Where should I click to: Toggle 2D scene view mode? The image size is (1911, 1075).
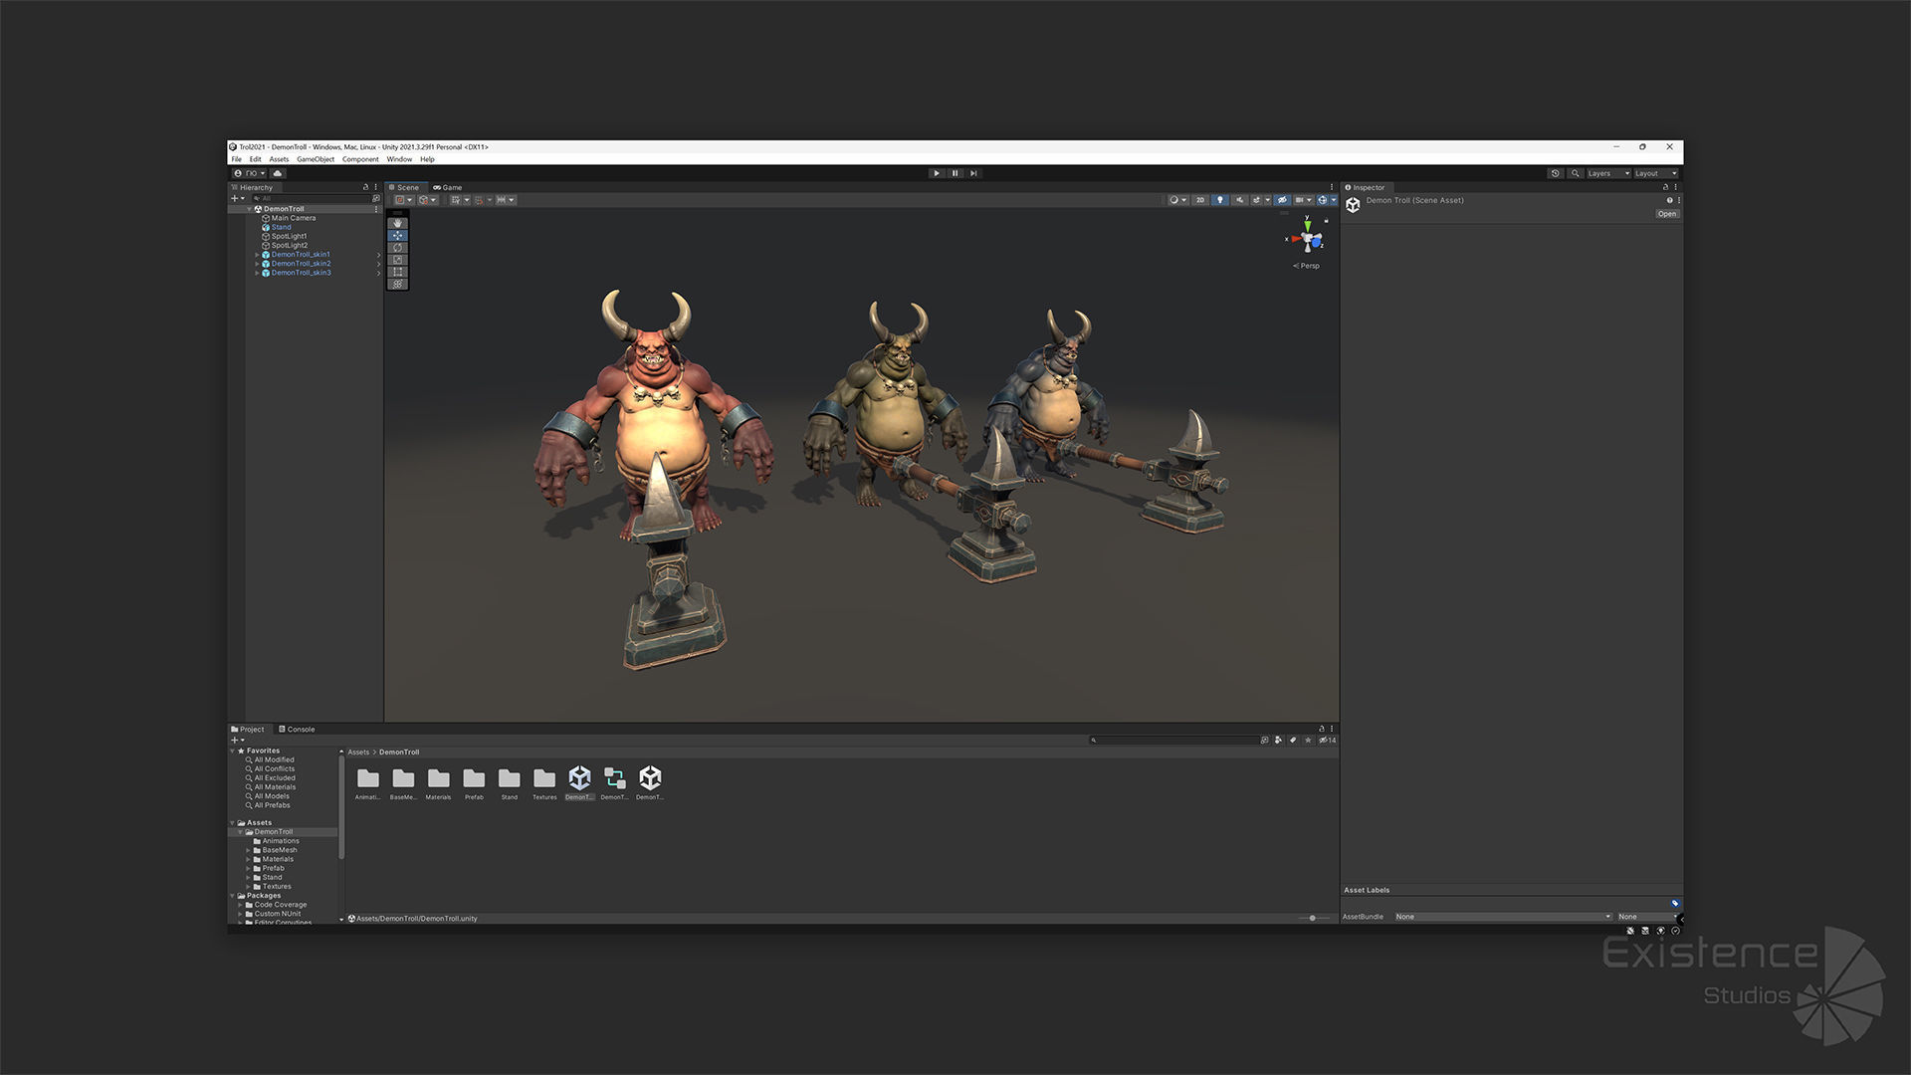tap(1200, 200)
